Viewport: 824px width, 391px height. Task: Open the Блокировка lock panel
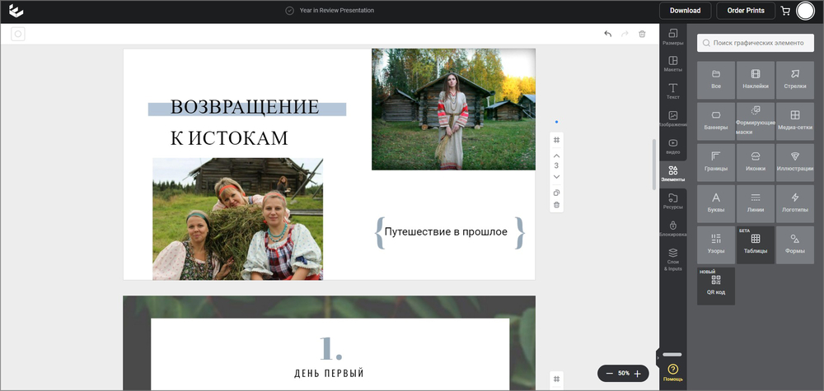point(673,228)
